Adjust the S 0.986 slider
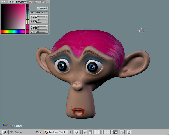This screenshot has height=135, width=169. pos(39,29)
